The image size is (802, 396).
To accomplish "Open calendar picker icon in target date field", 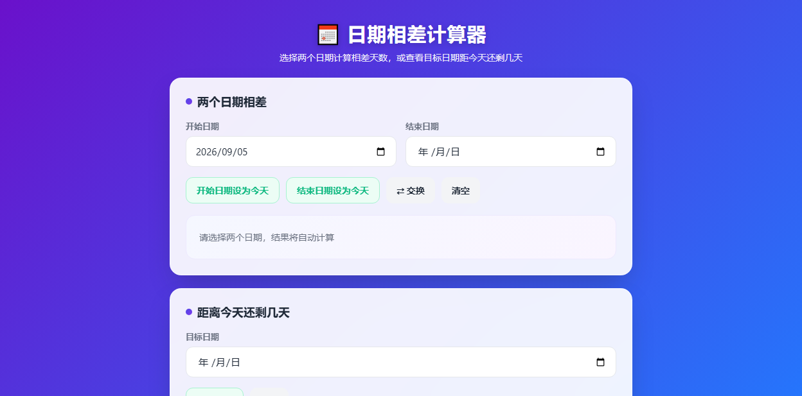I will point(600,362).
